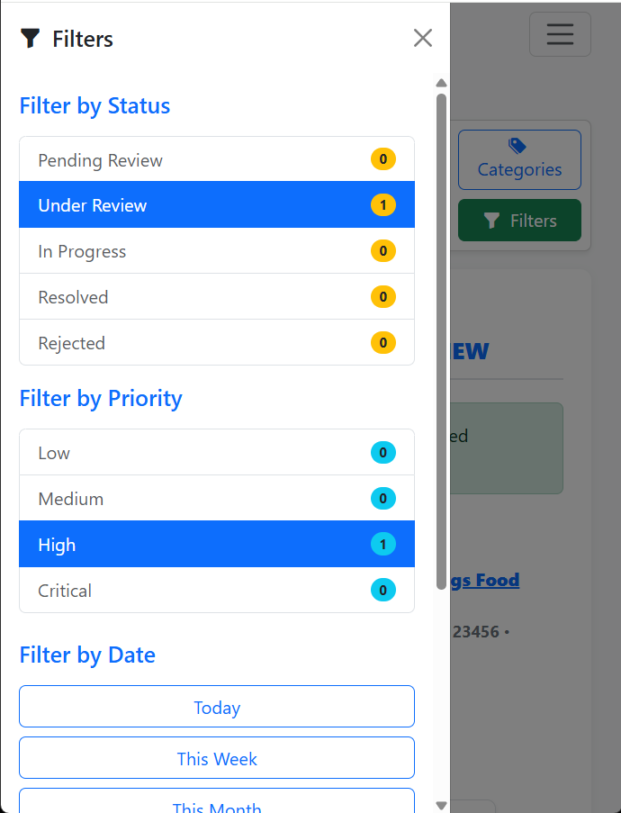Screen dimensions: 621x813
Task: Choose Low priority filter
Action: point(216,453)
